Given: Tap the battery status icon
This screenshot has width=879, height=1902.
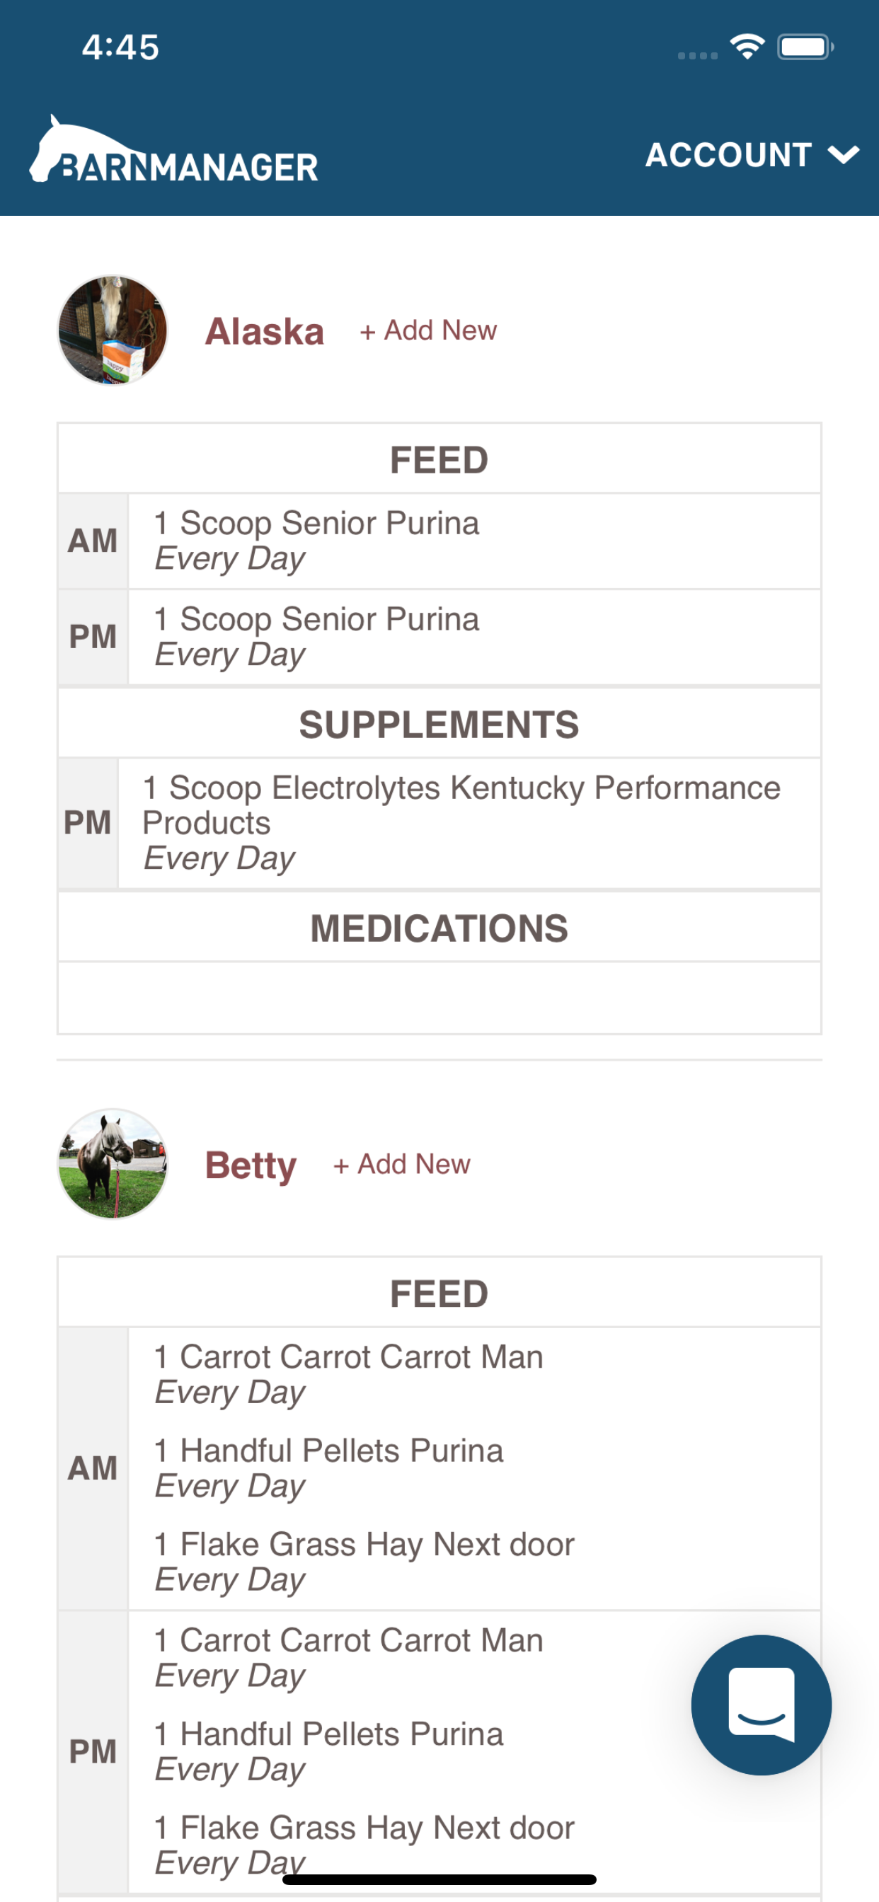Looking at the screenshot, I should (x=805, y=47).
